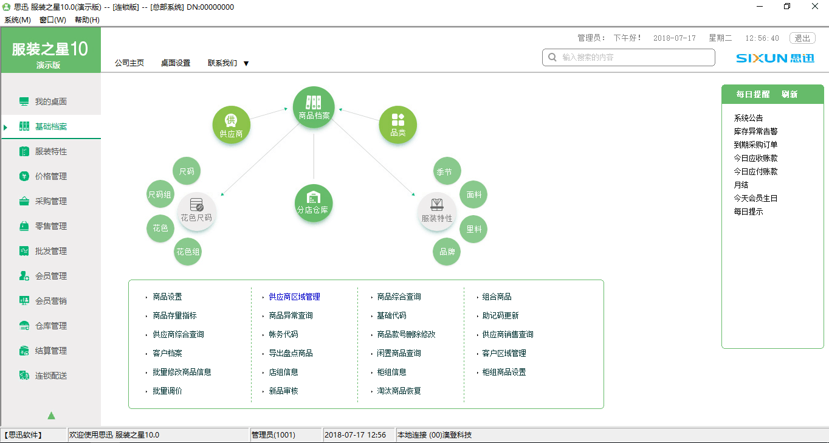Open the 系统(M) menu
829x443 pixels.
[18, 19]
